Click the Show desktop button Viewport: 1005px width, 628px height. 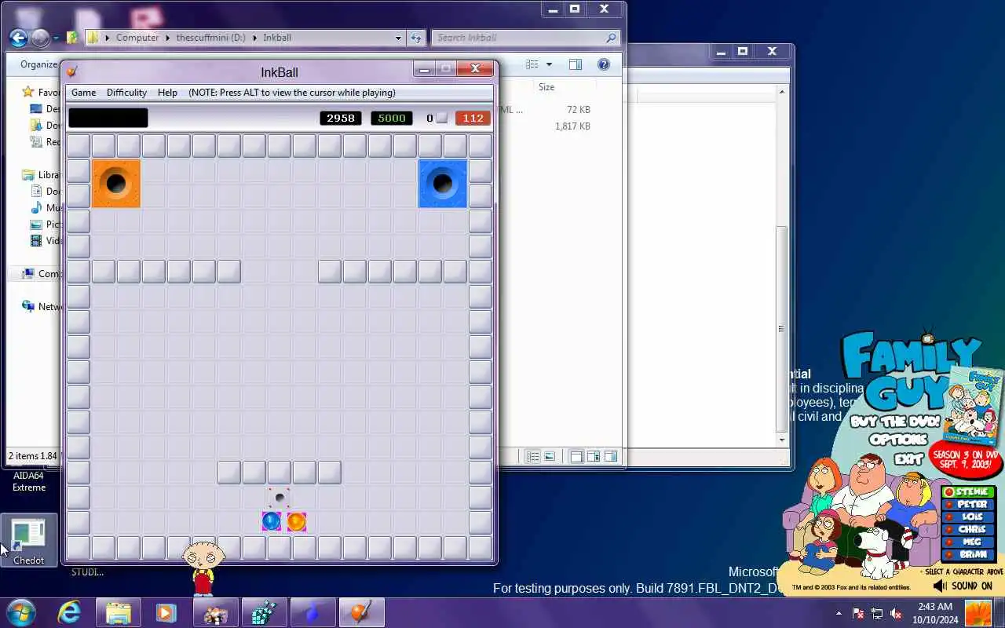coord(1000,613)
